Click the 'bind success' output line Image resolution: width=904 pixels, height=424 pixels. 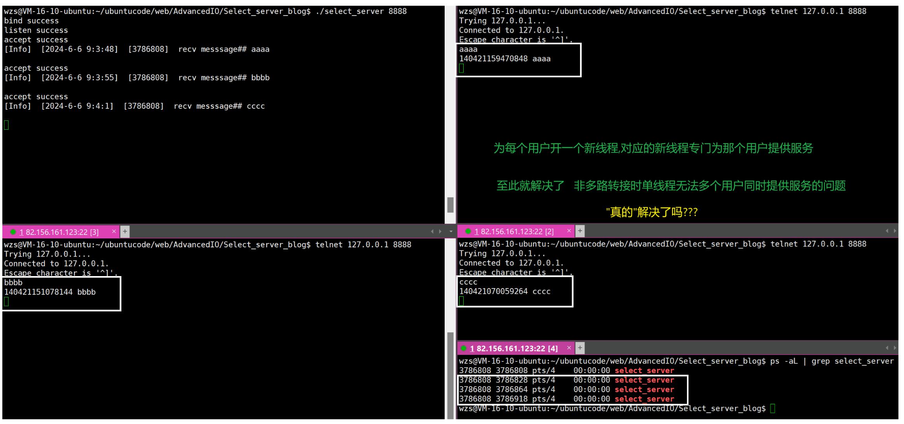pos(31,21)
